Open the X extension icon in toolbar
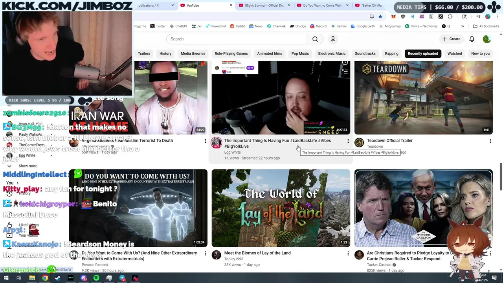 441,17
